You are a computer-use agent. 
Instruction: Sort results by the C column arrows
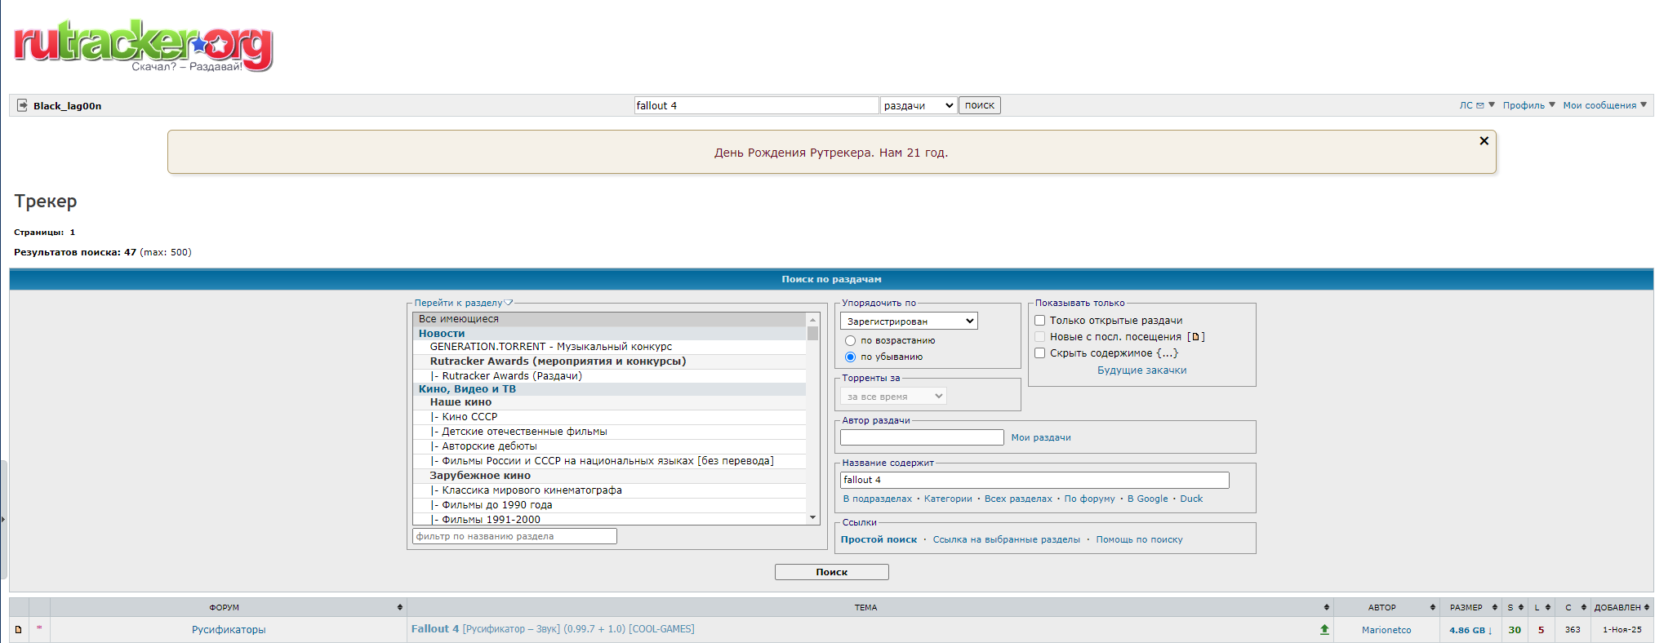coord(1583,607)
